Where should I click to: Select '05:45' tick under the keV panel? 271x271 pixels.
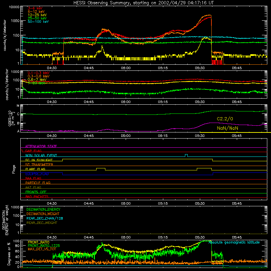(x=237, y=68)
